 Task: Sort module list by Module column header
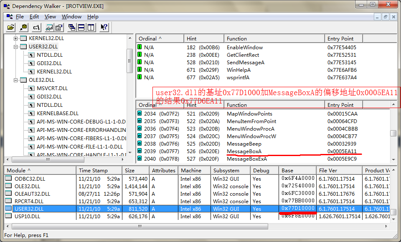pos(40,171)
